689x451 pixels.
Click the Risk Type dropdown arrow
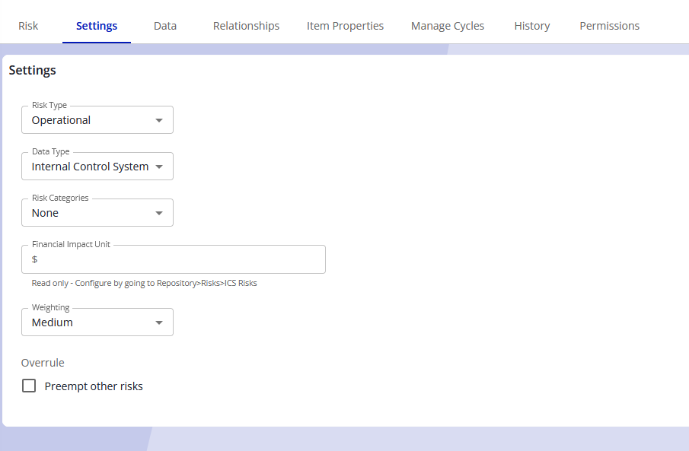coord(158,120)
